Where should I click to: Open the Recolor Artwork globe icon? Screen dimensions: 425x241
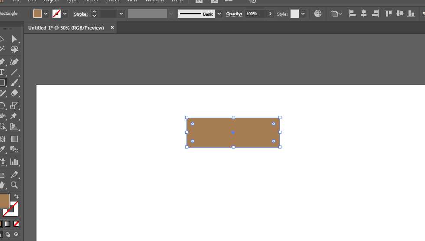[317, 13]
